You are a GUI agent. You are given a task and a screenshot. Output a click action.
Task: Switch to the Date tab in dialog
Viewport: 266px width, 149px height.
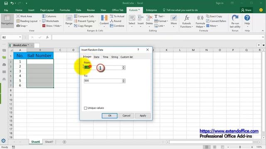96,57
